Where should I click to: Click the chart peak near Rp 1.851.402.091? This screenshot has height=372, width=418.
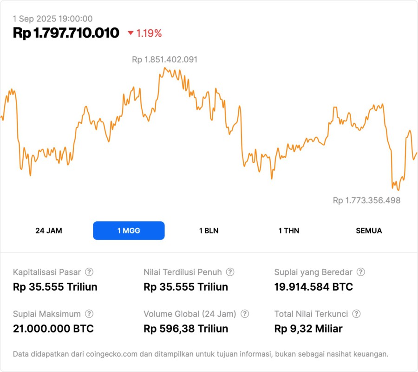(164, 68)
